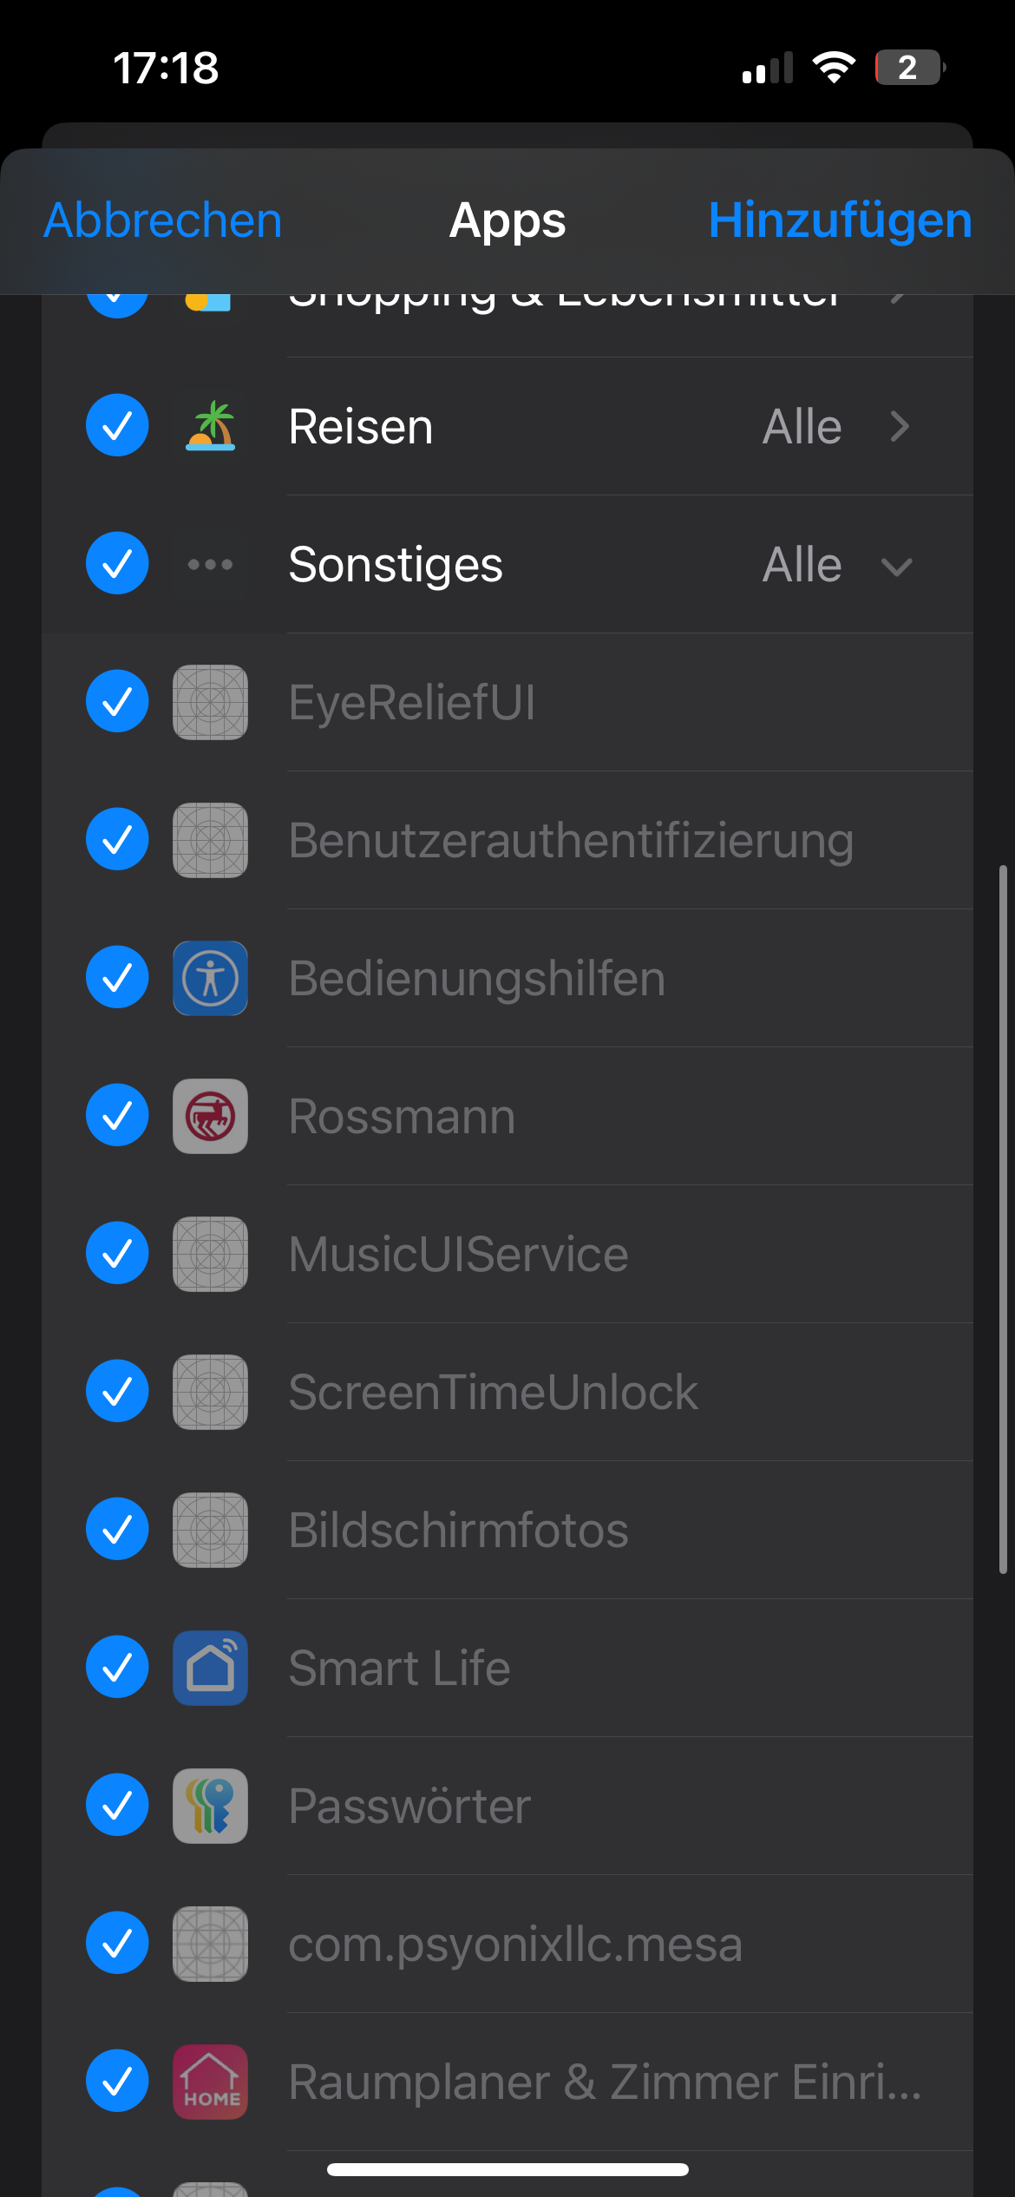Uncheck the Reisen category checkmark

click(117, 425)
